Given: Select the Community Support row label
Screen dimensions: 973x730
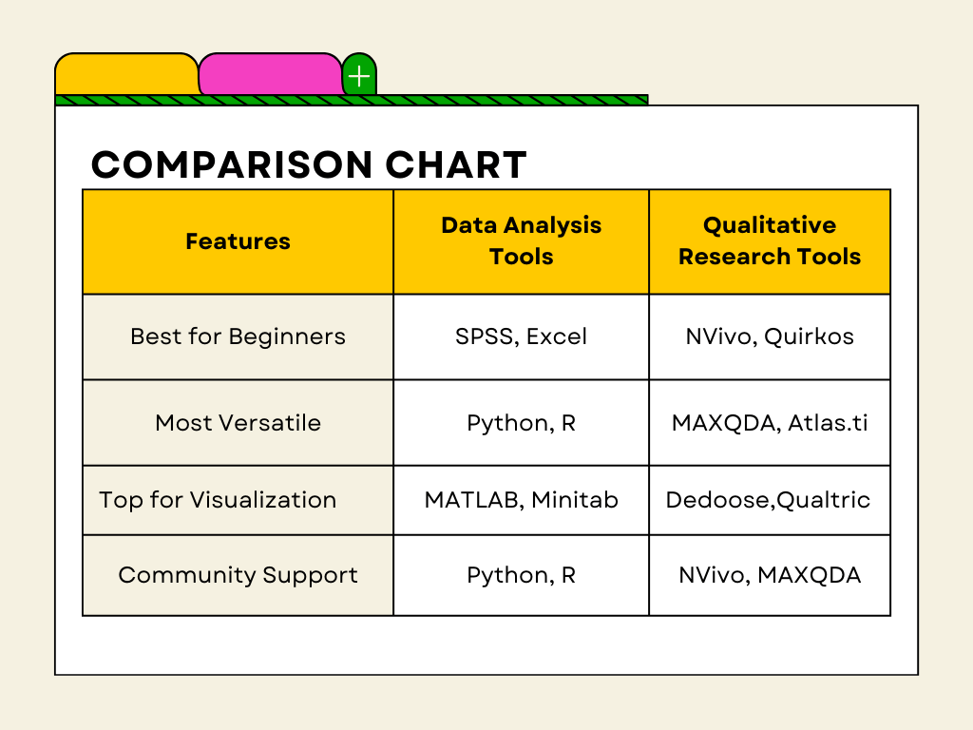Looking at the screenshot, I should [x=238, y=575].
